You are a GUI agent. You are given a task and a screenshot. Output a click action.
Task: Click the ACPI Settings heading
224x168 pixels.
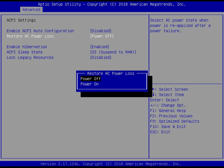[21, 20]
